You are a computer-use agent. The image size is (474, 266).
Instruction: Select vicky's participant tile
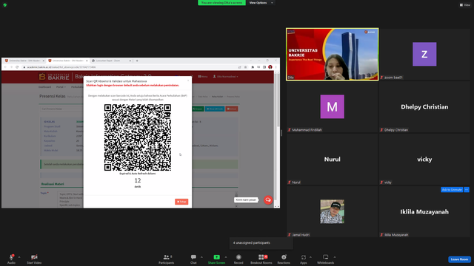(424, 160)
